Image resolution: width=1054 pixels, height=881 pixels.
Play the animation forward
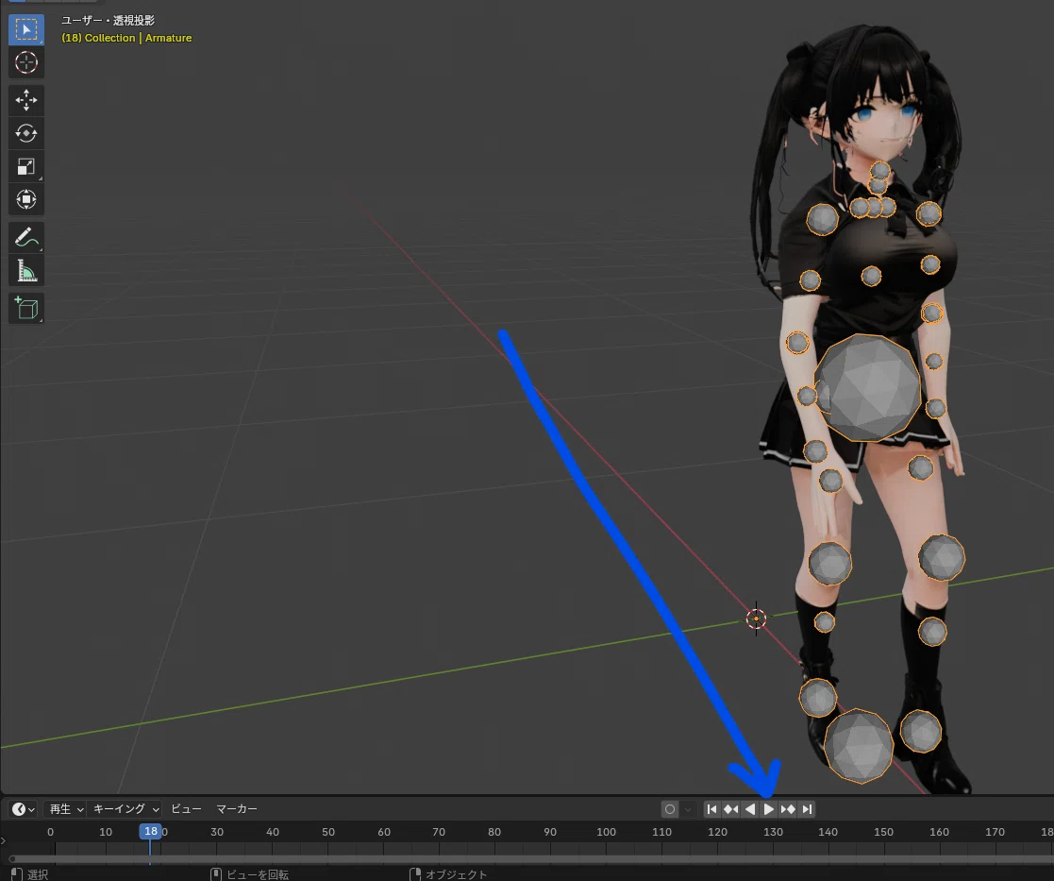point(769,809)
